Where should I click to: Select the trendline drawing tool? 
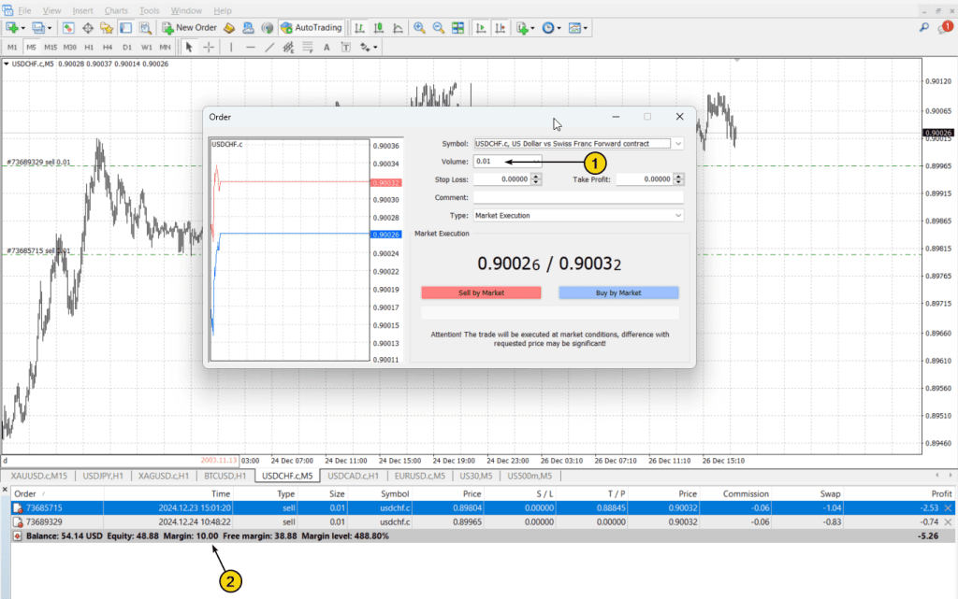[x=269, y=47]
